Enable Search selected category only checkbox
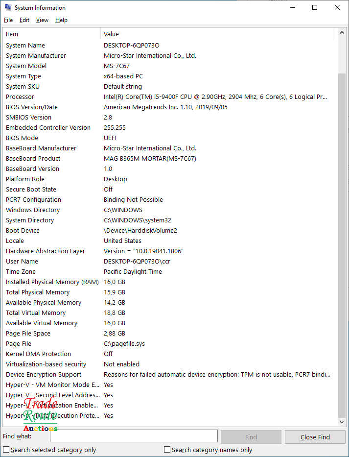This screenshot has width=349, height=457. 6,450
